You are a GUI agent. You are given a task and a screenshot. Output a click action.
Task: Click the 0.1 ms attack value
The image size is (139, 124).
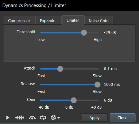tap(110, 69)
